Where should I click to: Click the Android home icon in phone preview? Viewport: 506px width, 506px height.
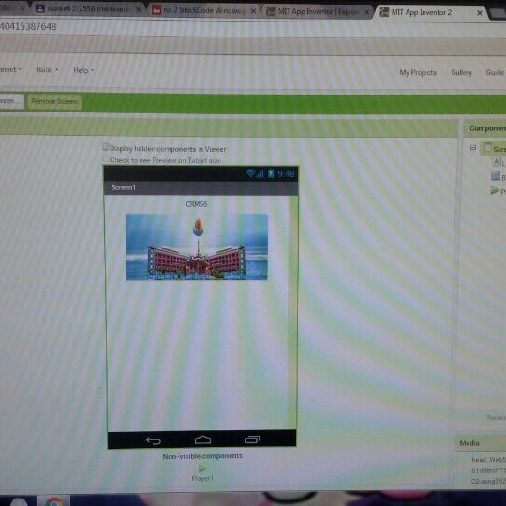[202, 439]
